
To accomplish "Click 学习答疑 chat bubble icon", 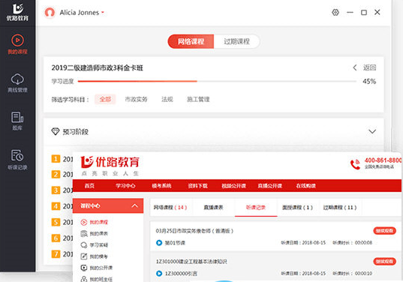I will click(84, 245).
